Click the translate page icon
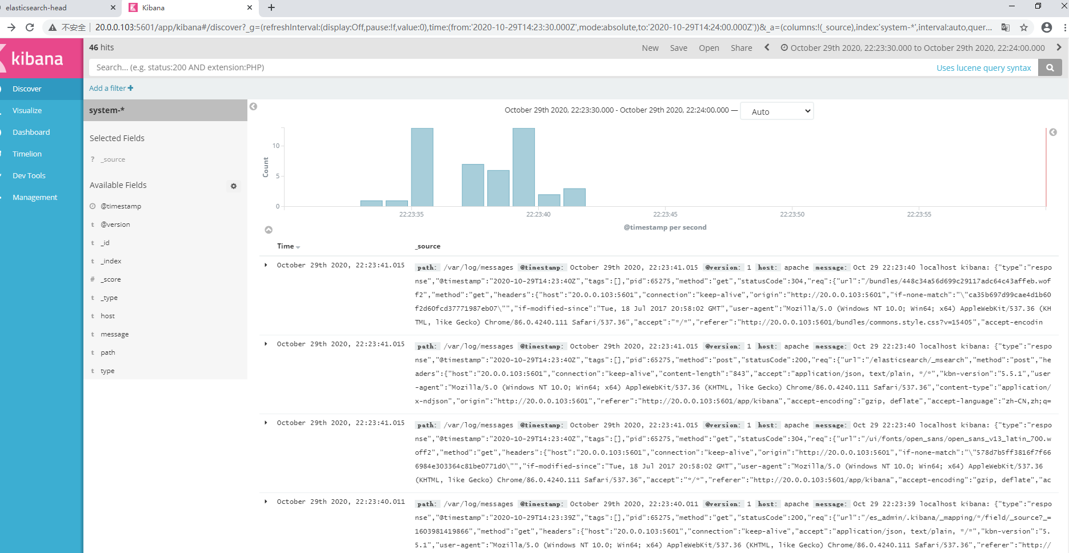Image resolution: width=1069 pixels, height=553 pixels. [1006, 27]
